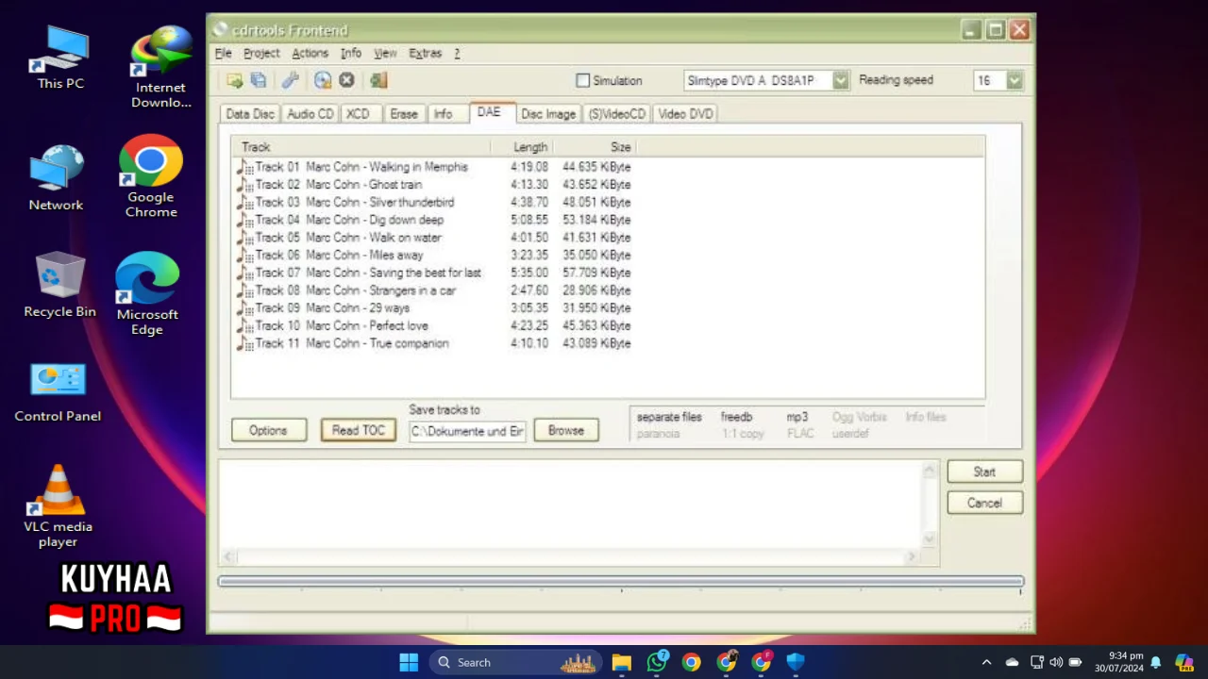Click the music note icon of Track 06
This screenshot has height=679, width=1208.
(244, 256)
